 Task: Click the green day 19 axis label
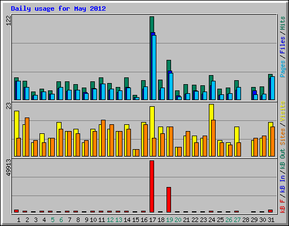click(169, 220)
